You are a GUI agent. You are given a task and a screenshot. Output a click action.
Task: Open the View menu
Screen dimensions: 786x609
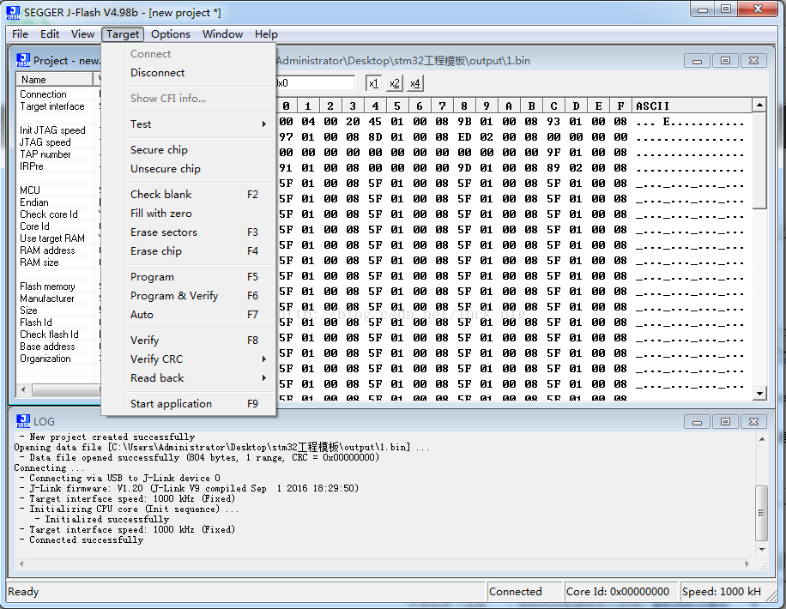click(82, 34)
